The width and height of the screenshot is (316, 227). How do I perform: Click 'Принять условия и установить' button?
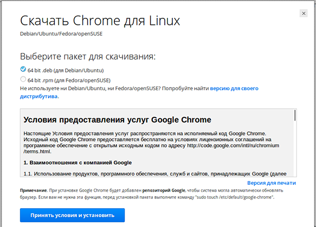pos(72,215)
